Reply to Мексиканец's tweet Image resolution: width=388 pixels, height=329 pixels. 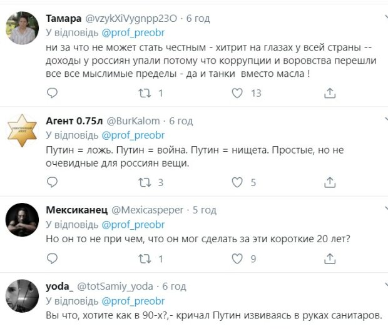pos(53,258)
